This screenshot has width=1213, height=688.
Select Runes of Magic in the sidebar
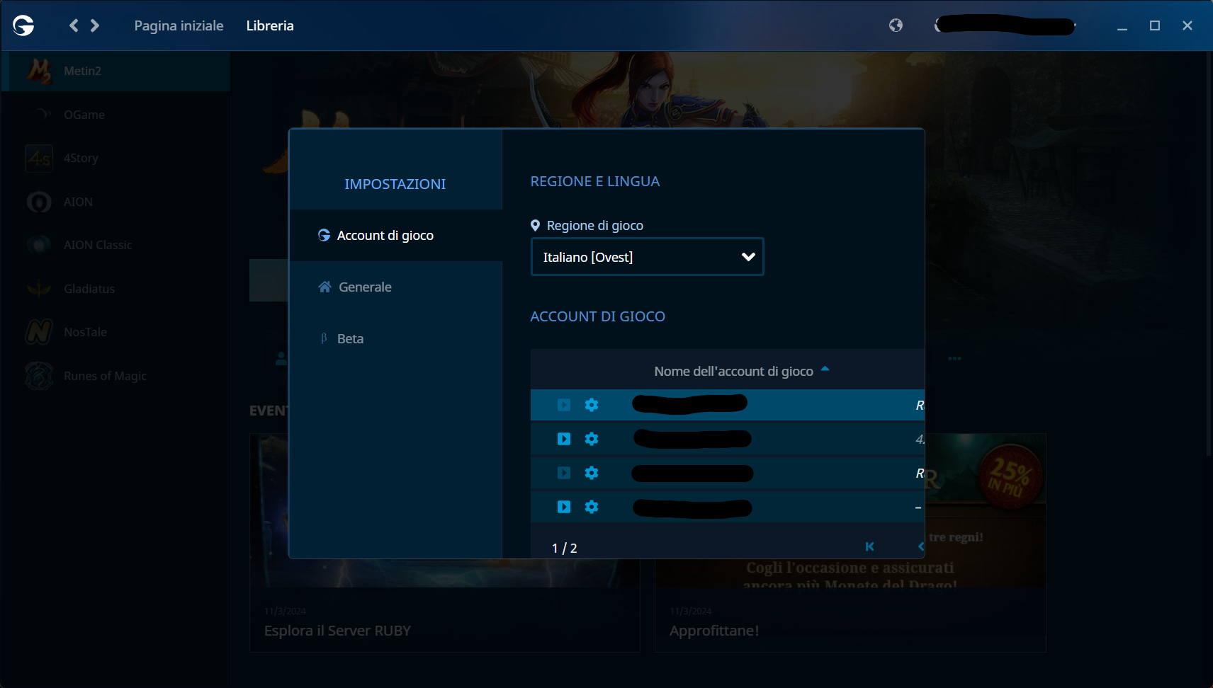coord(116,376)
